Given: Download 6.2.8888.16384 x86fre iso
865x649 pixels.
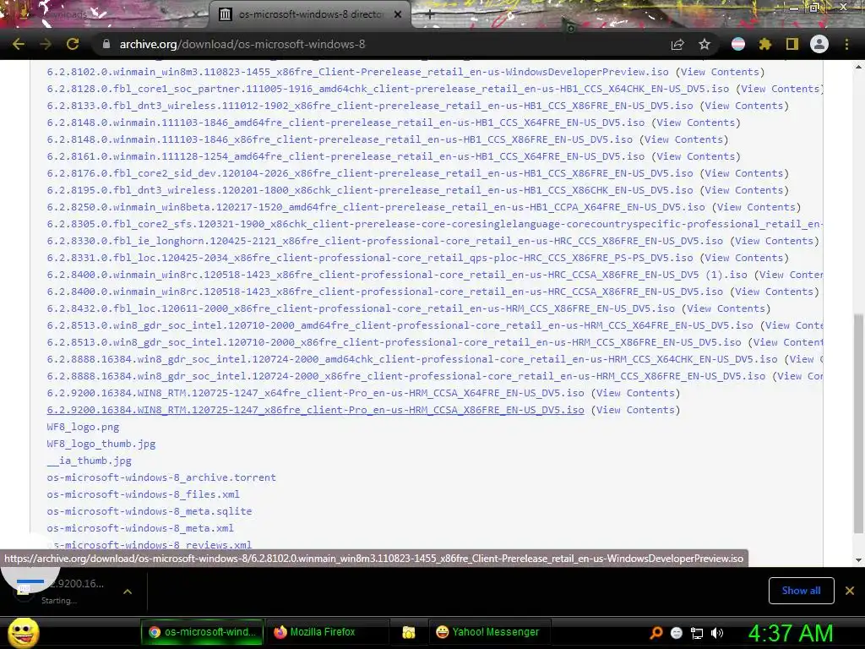Looking at the screenshot, I should tap(406, 376).
